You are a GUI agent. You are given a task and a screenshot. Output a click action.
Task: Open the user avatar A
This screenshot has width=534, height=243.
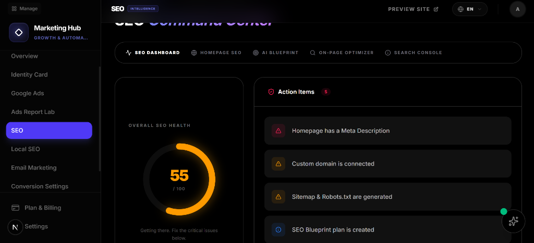point(518,9)
